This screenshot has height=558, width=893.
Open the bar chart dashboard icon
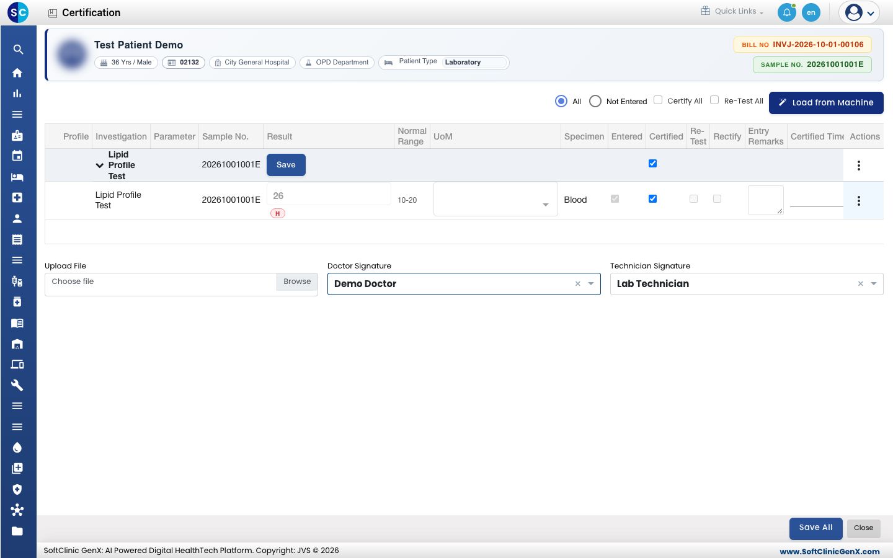(x=17, y=94)
